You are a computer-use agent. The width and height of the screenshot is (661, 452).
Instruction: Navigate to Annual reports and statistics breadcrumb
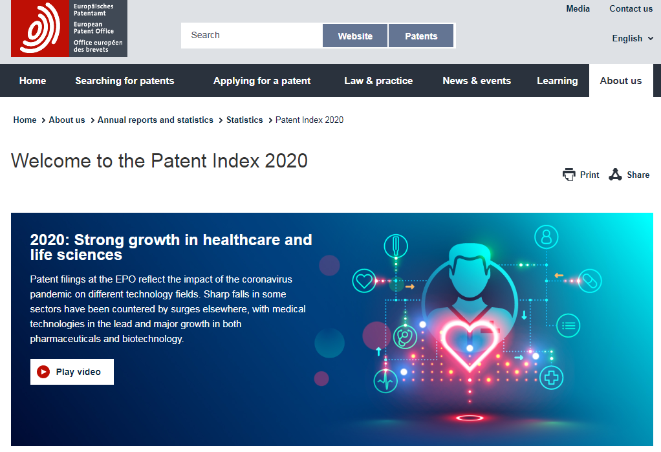(155, 120)
